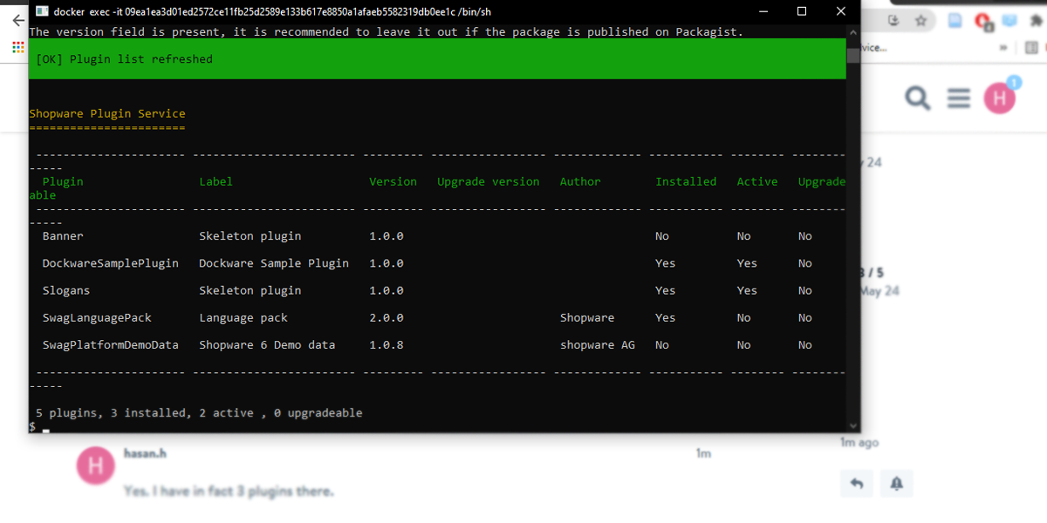Click the '[OK] Plugin list refreshed' message
This screenshot has height=523, width=1047.
[x=124, y=58]
